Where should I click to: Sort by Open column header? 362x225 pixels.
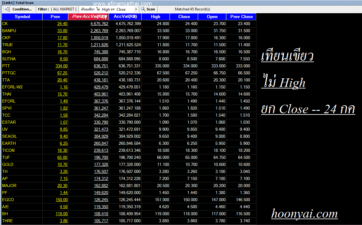click(212, 17)
